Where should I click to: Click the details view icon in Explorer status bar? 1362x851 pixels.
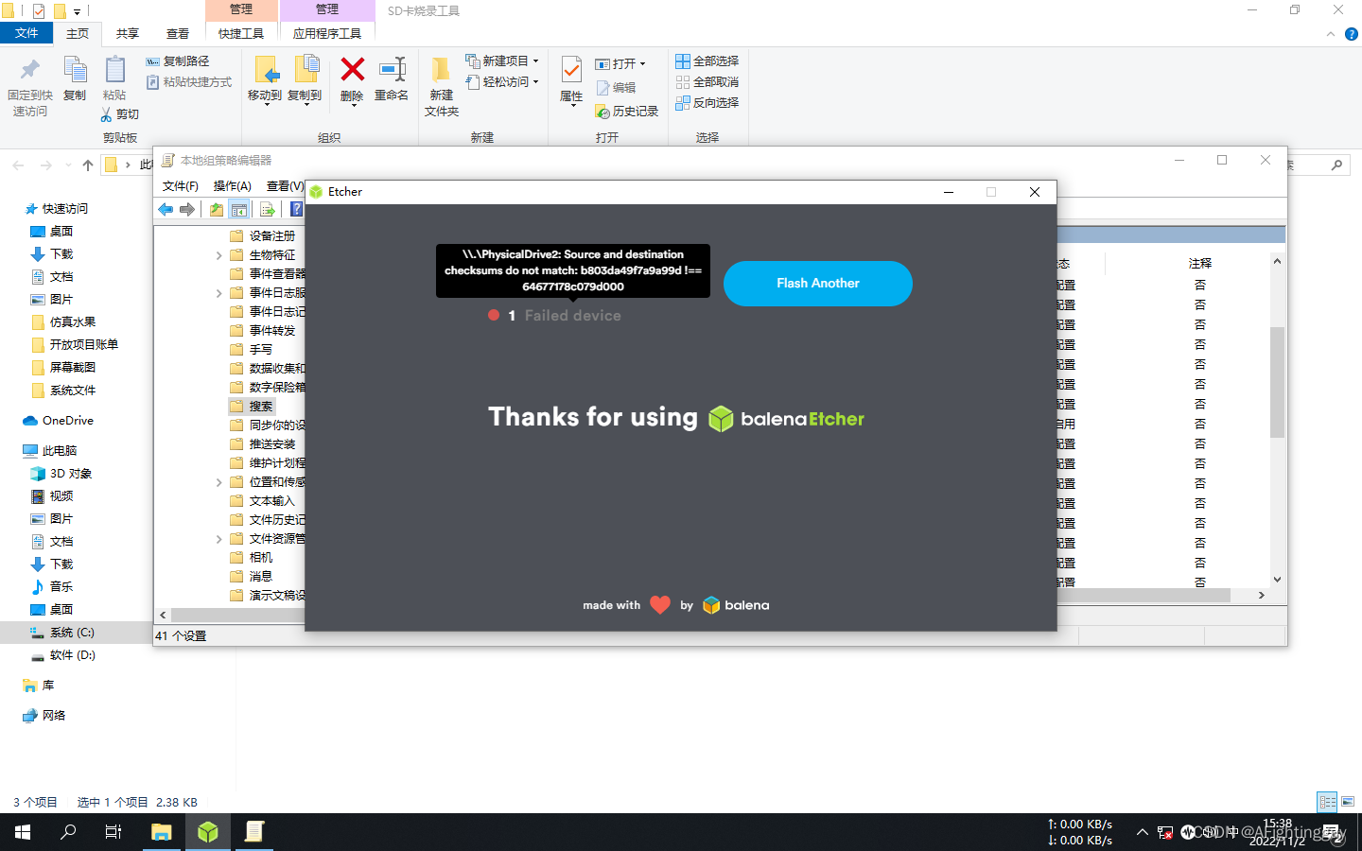click(1327, 802)
